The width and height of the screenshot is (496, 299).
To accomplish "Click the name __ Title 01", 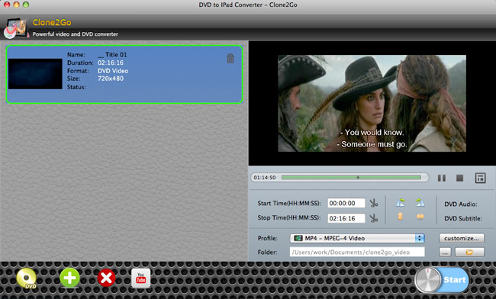I will tap(112, 54).
